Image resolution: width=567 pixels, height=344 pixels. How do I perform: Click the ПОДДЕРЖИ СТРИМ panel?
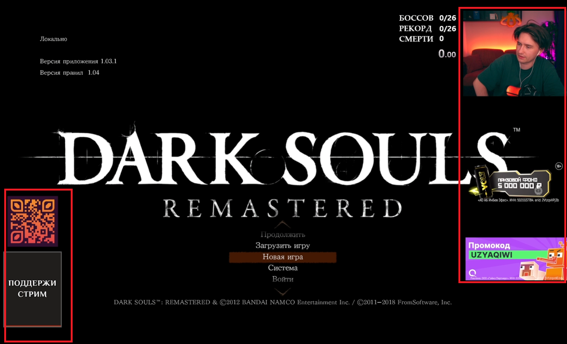(x=32, y=289)
